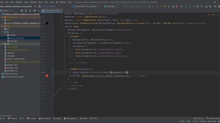Click the rollback undo arrow icon
Viewport: 220px width, 123px height.
202,6
